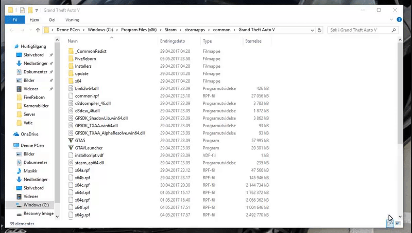Navigate to common in the address path
Viewport: 412px width, 233px height.
pos(221,30)
